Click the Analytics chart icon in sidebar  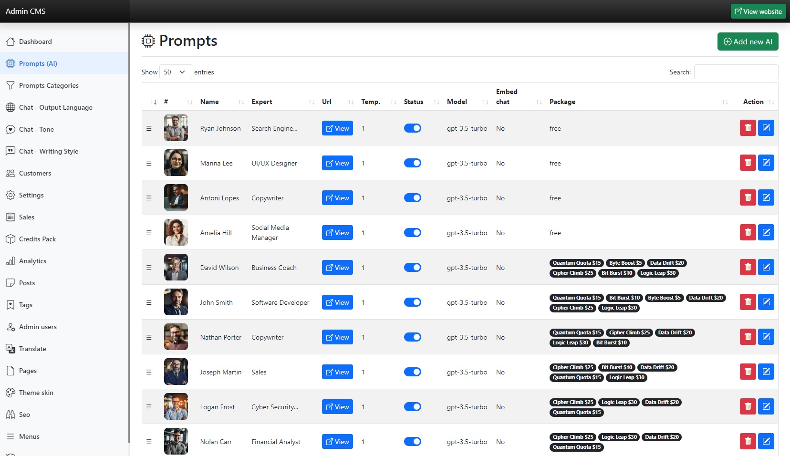coord(10,261)
